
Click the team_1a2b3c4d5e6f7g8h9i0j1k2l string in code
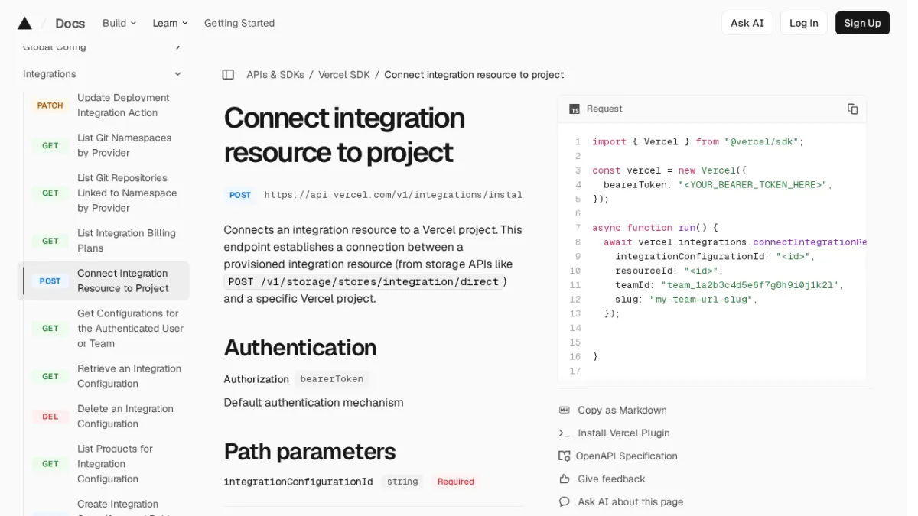coord(750,285)
